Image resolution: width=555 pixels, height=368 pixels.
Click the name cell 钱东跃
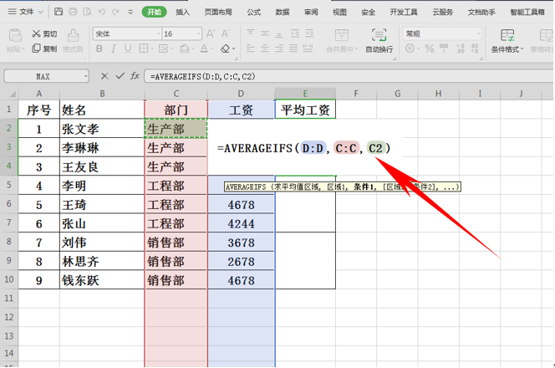pos(102,280)
